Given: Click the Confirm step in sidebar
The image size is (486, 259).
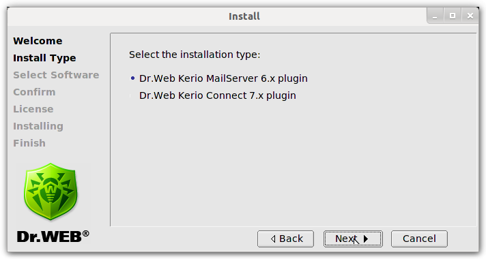Looking at the screenshot, I should tap(34, 92).
